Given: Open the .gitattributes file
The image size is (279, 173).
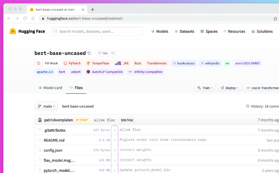Looking at the screenshot, I should (x=55, y=130).
